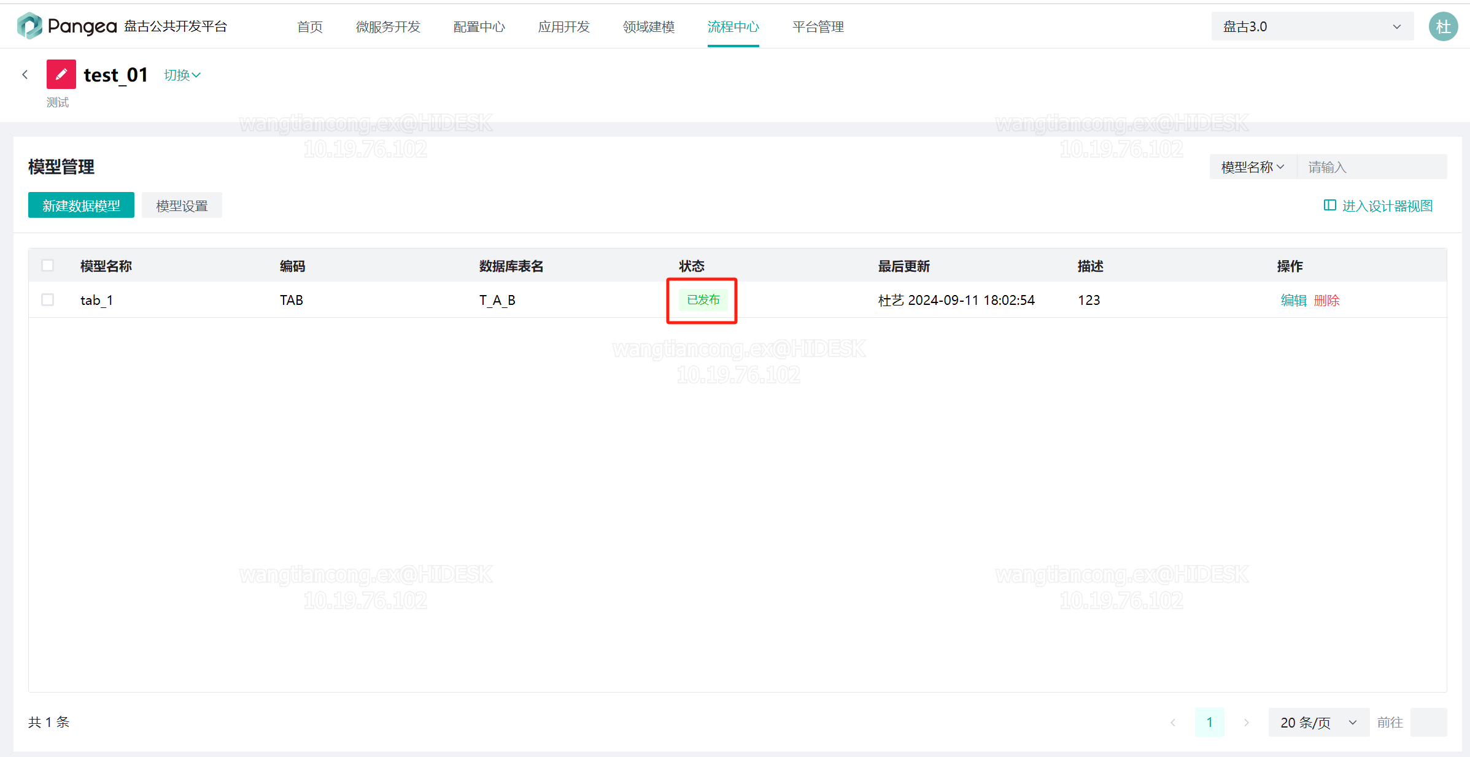Click the 模型管理 heading

pyautogui.click(x=61, y=166)
